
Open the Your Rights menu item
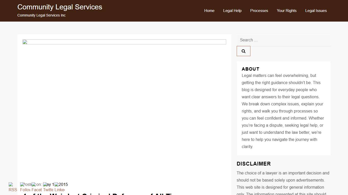coord(287,11)
